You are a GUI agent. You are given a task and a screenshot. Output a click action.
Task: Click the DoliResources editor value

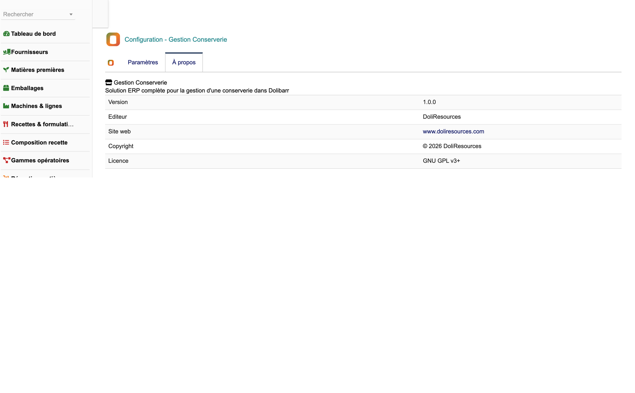[442, 117]
